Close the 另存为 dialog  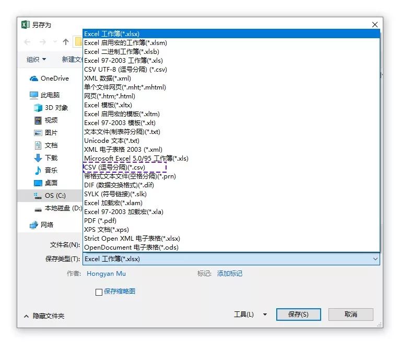(375, 25)
